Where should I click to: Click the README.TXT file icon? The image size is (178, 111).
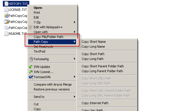click(x=6, y=34)
